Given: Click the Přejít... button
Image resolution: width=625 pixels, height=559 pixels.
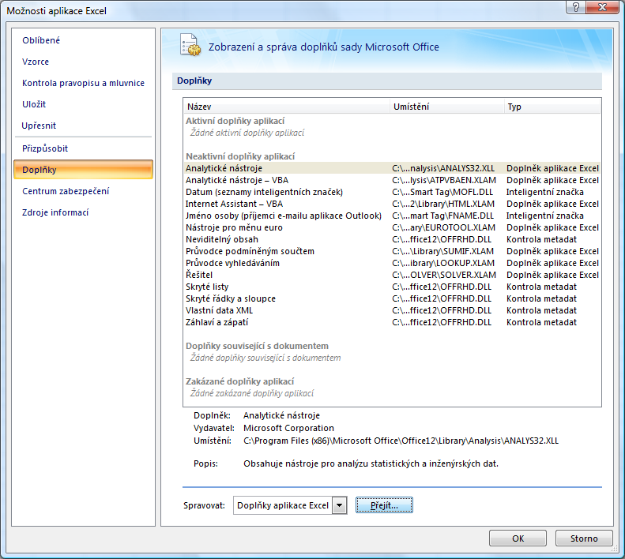Looking at the screenshot, I should [384, 505].
